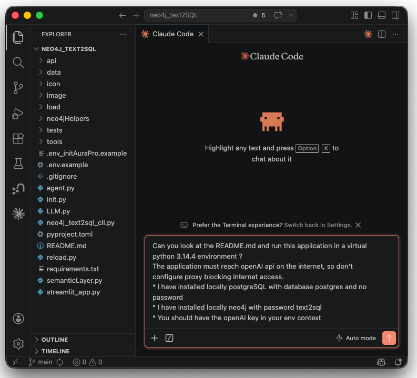
Task: Expand the neo4jHelpers folder
Action: coord(83,119)
